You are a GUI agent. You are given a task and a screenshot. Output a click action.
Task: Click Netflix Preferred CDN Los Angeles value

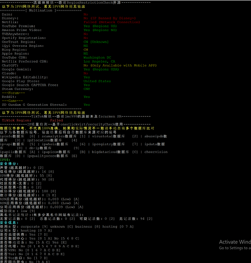99,62
